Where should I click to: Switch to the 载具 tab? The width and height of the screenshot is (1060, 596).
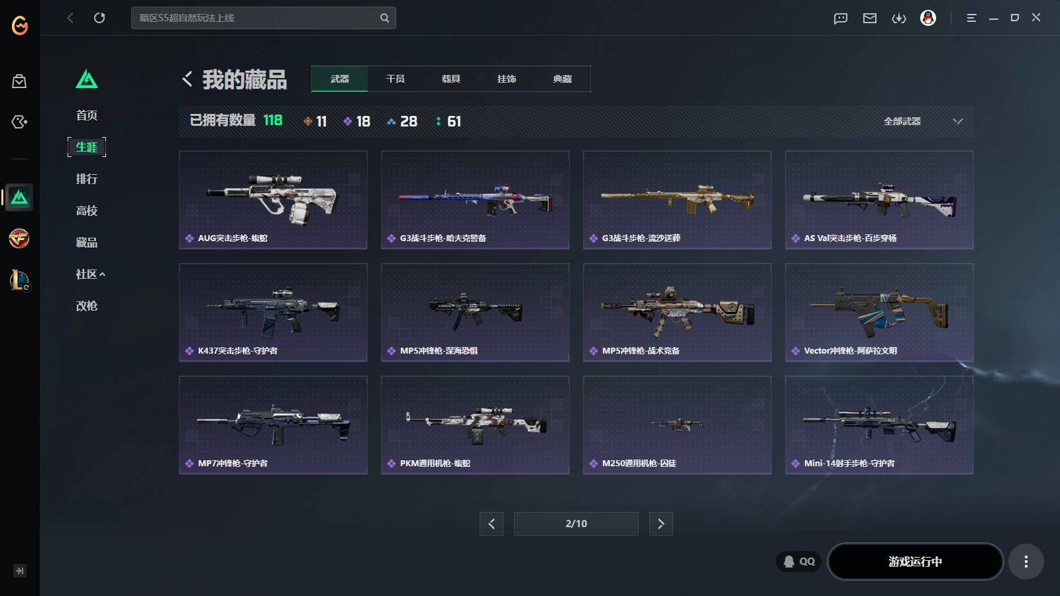pyautogui.click(x=451, y=79)
